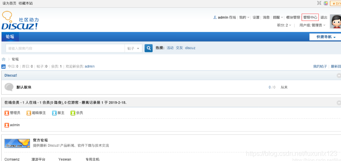Click the blue 版主 legend icon

[x=54, y=113]
